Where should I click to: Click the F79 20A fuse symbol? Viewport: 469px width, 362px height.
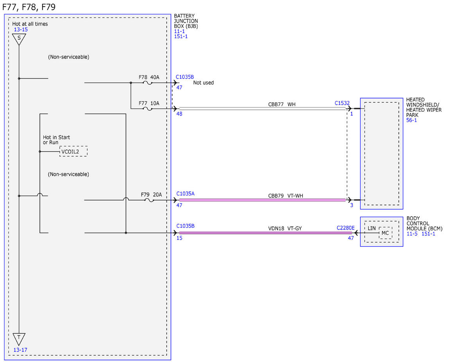tap(149, 200)
